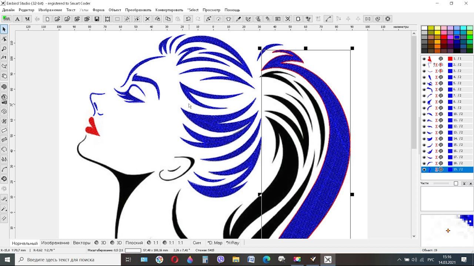The height and width of the screenshot is (266, 474).
Task: Toggle visibility eye of object 19
Action: click(x=424, y=170)
